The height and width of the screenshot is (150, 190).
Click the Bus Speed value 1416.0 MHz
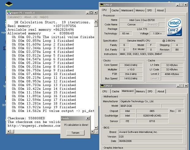coord(131,78)
